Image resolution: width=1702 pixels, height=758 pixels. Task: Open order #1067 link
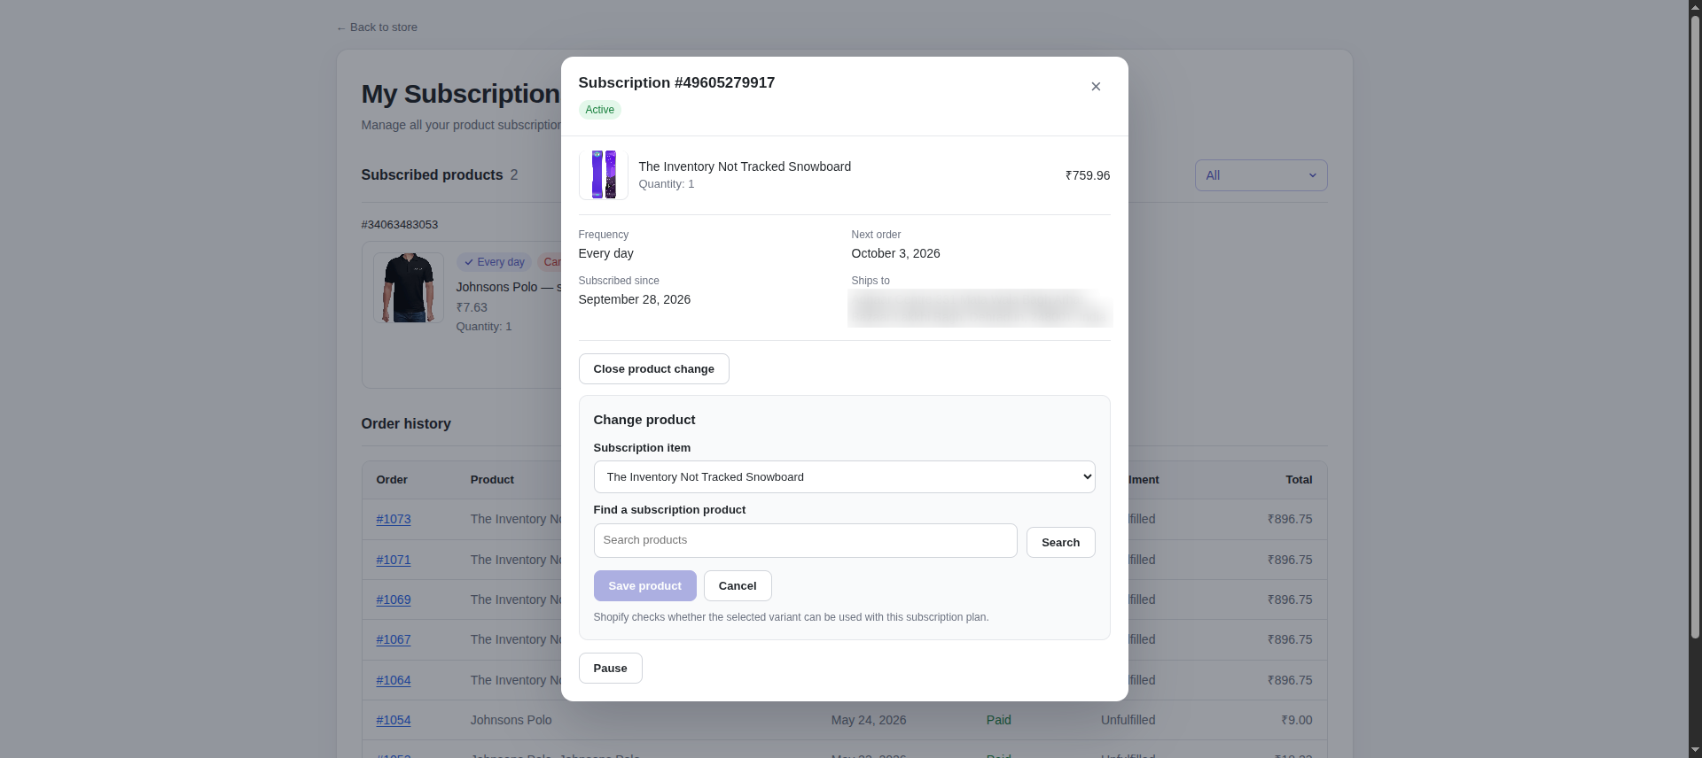(x=394, y=640)
